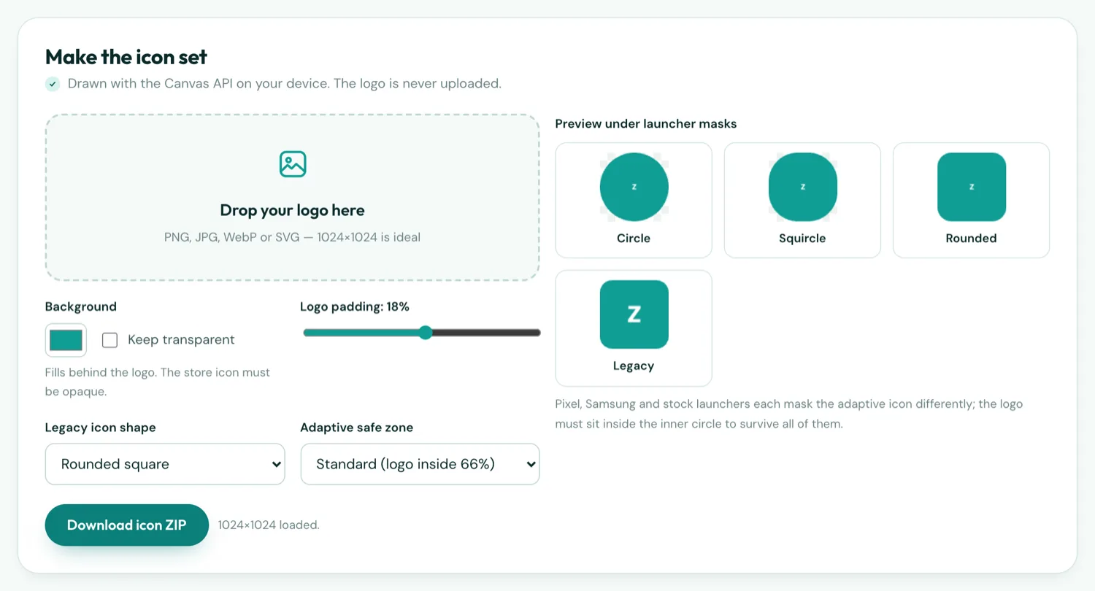Click the 'Pixel, Samsung and stock launchers' note

pos(789,414)
